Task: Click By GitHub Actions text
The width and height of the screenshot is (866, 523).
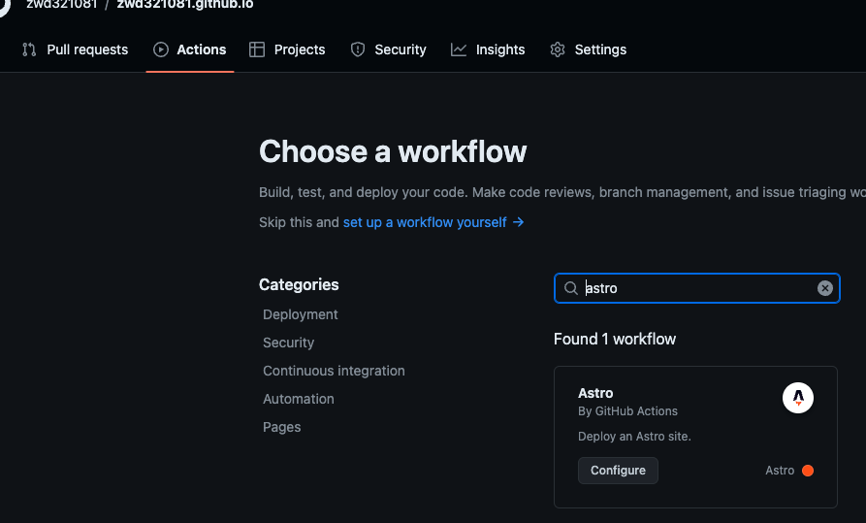Action: pyautogui.click(x=627, y=411)
